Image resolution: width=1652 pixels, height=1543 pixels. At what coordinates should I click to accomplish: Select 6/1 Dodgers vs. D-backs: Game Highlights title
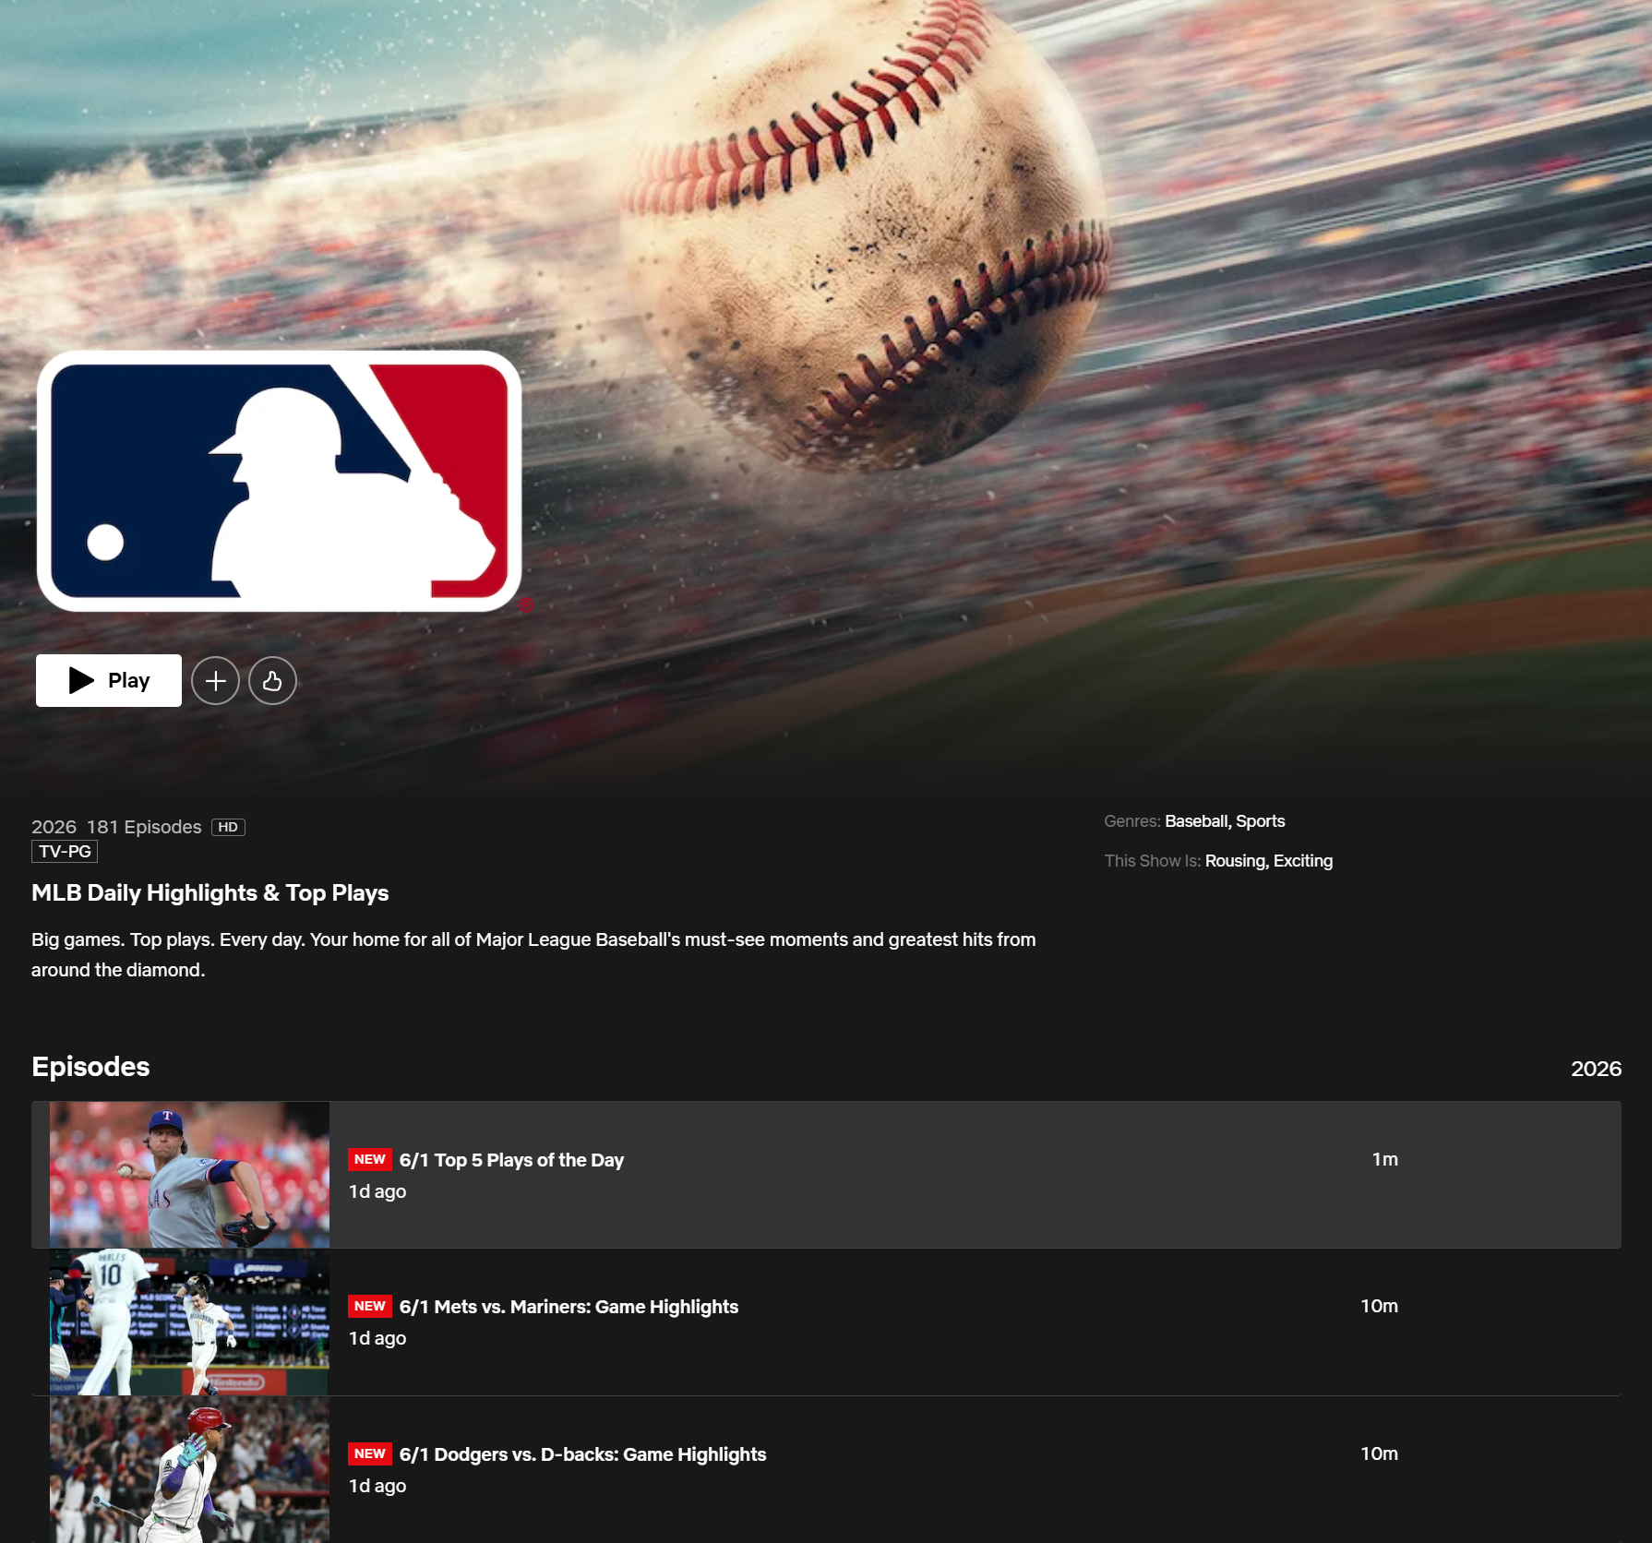point(582,1454)
